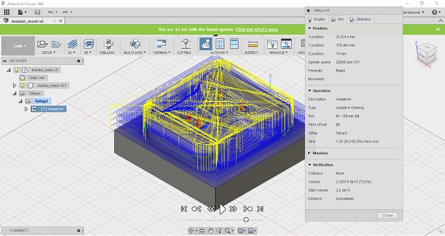445x236 pixels.
Task: Select the Setup2 item in browser
Action: pyautogui.click(x=42, y=101)
